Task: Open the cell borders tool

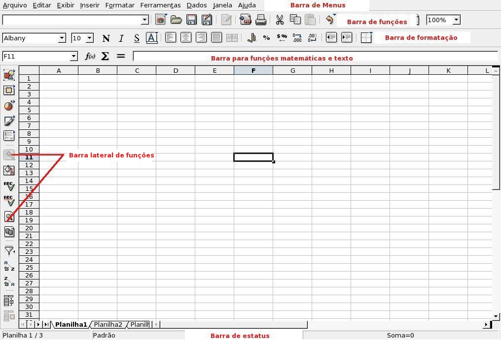Action: pos(366,37)
